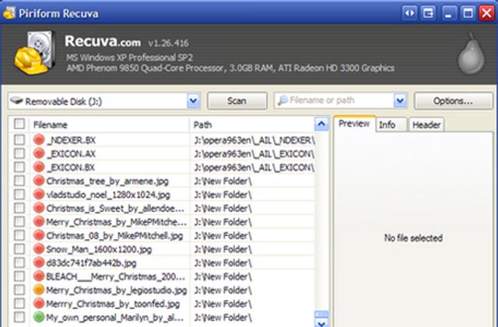Click red status dot of Snow_Man_1600x1200.jpg
The width and height of the screenshot is (498, 327).
(39, 249)
